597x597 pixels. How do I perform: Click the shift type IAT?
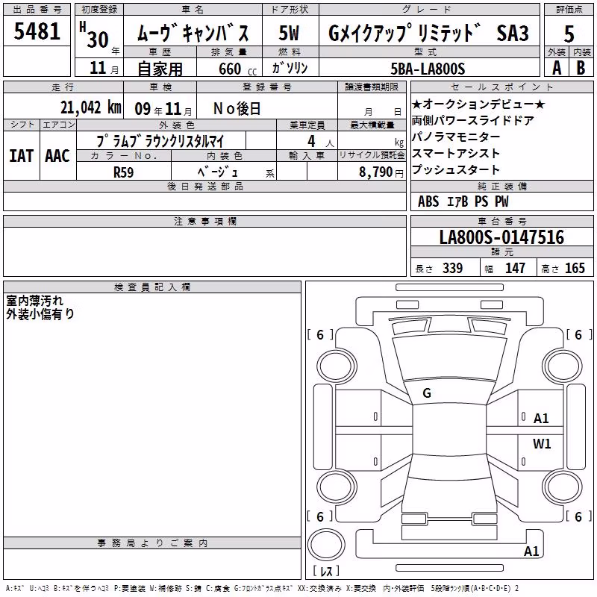coord(22,156)
